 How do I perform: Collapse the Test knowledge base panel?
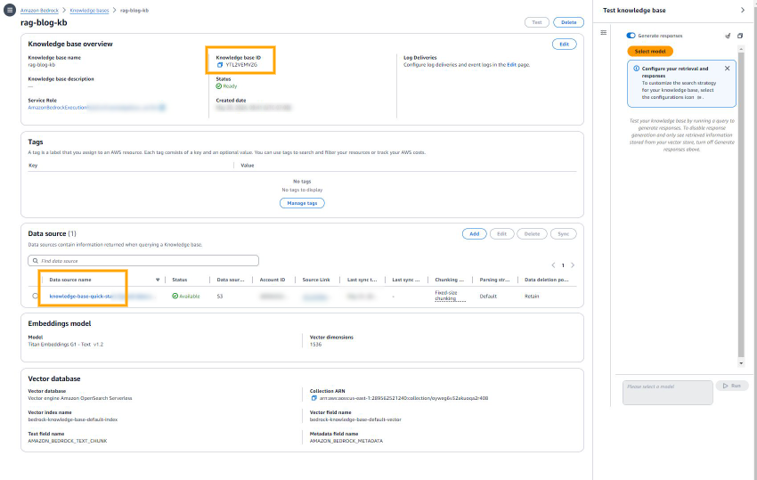coord(743,10)
